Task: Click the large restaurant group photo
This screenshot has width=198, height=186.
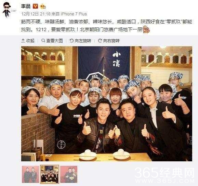Action: (107, 104)
